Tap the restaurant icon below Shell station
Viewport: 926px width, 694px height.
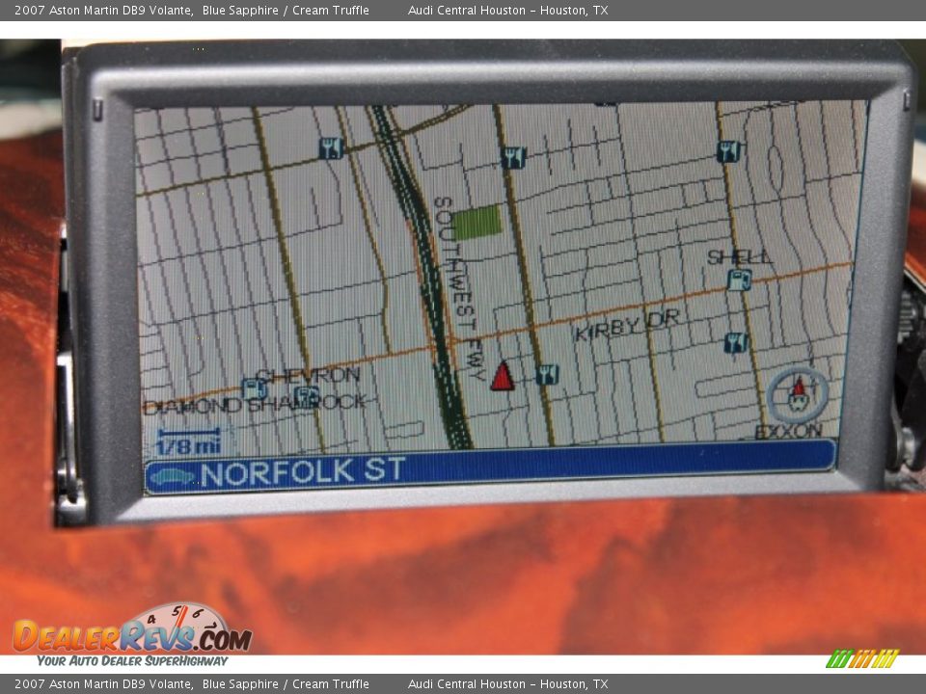click(736, 342)
